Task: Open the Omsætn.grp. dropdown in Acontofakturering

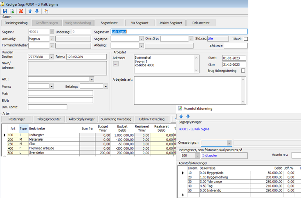Action: point(229,143)
